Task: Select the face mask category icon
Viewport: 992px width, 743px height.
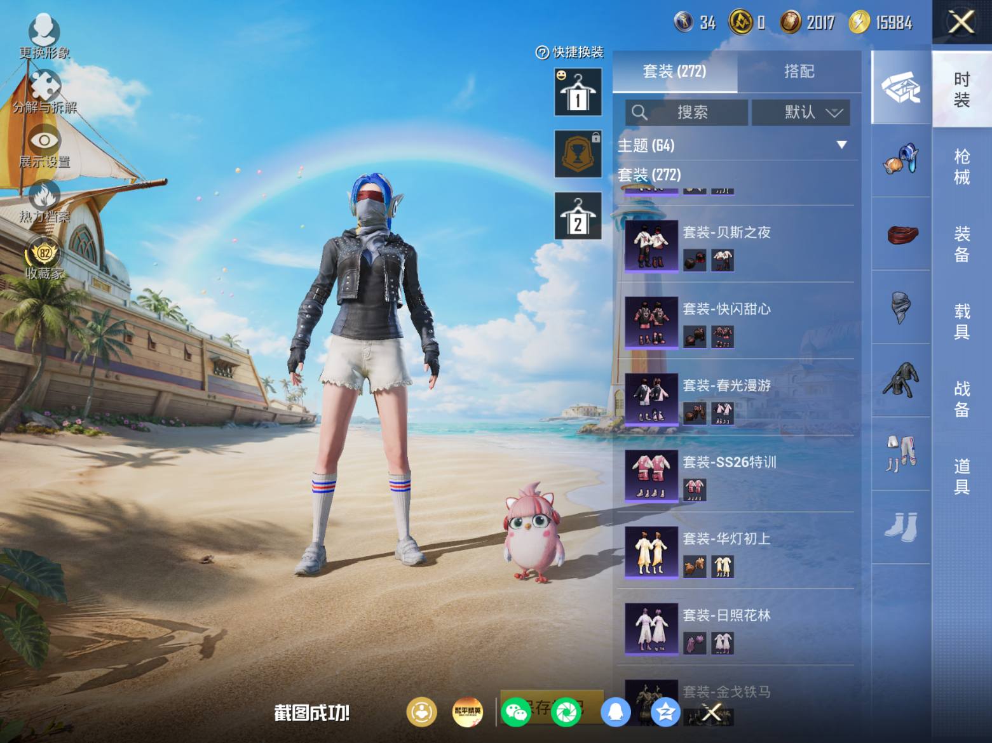Action: click(x=900, y=307)
